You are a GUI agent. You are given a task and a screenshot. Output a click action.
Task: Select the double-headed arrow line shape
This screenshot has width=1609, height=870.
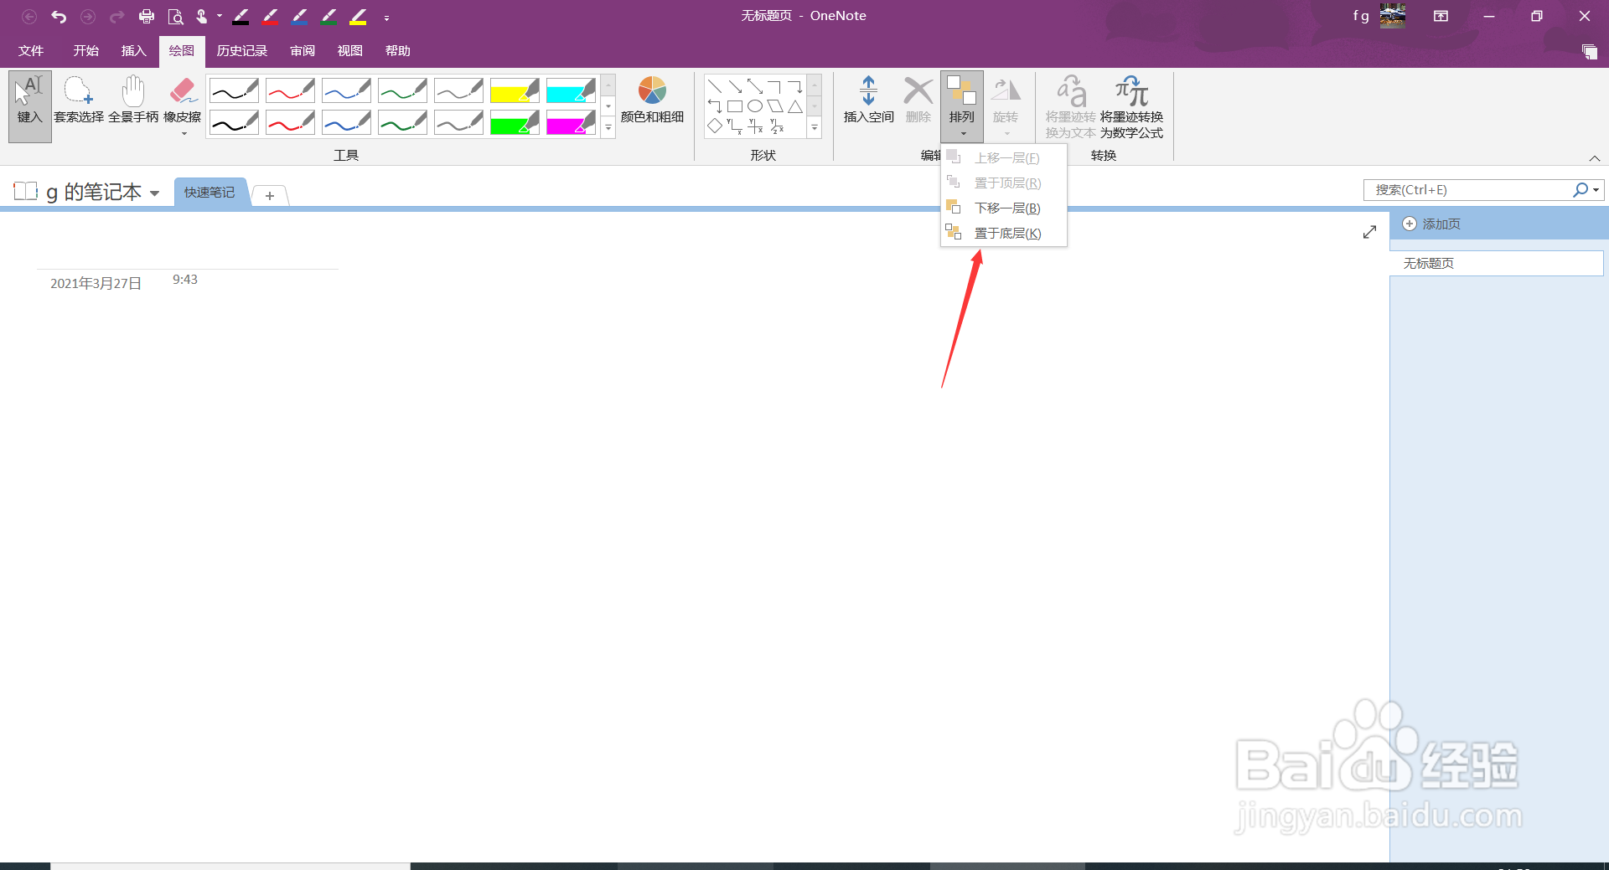(x=755, y=86)
